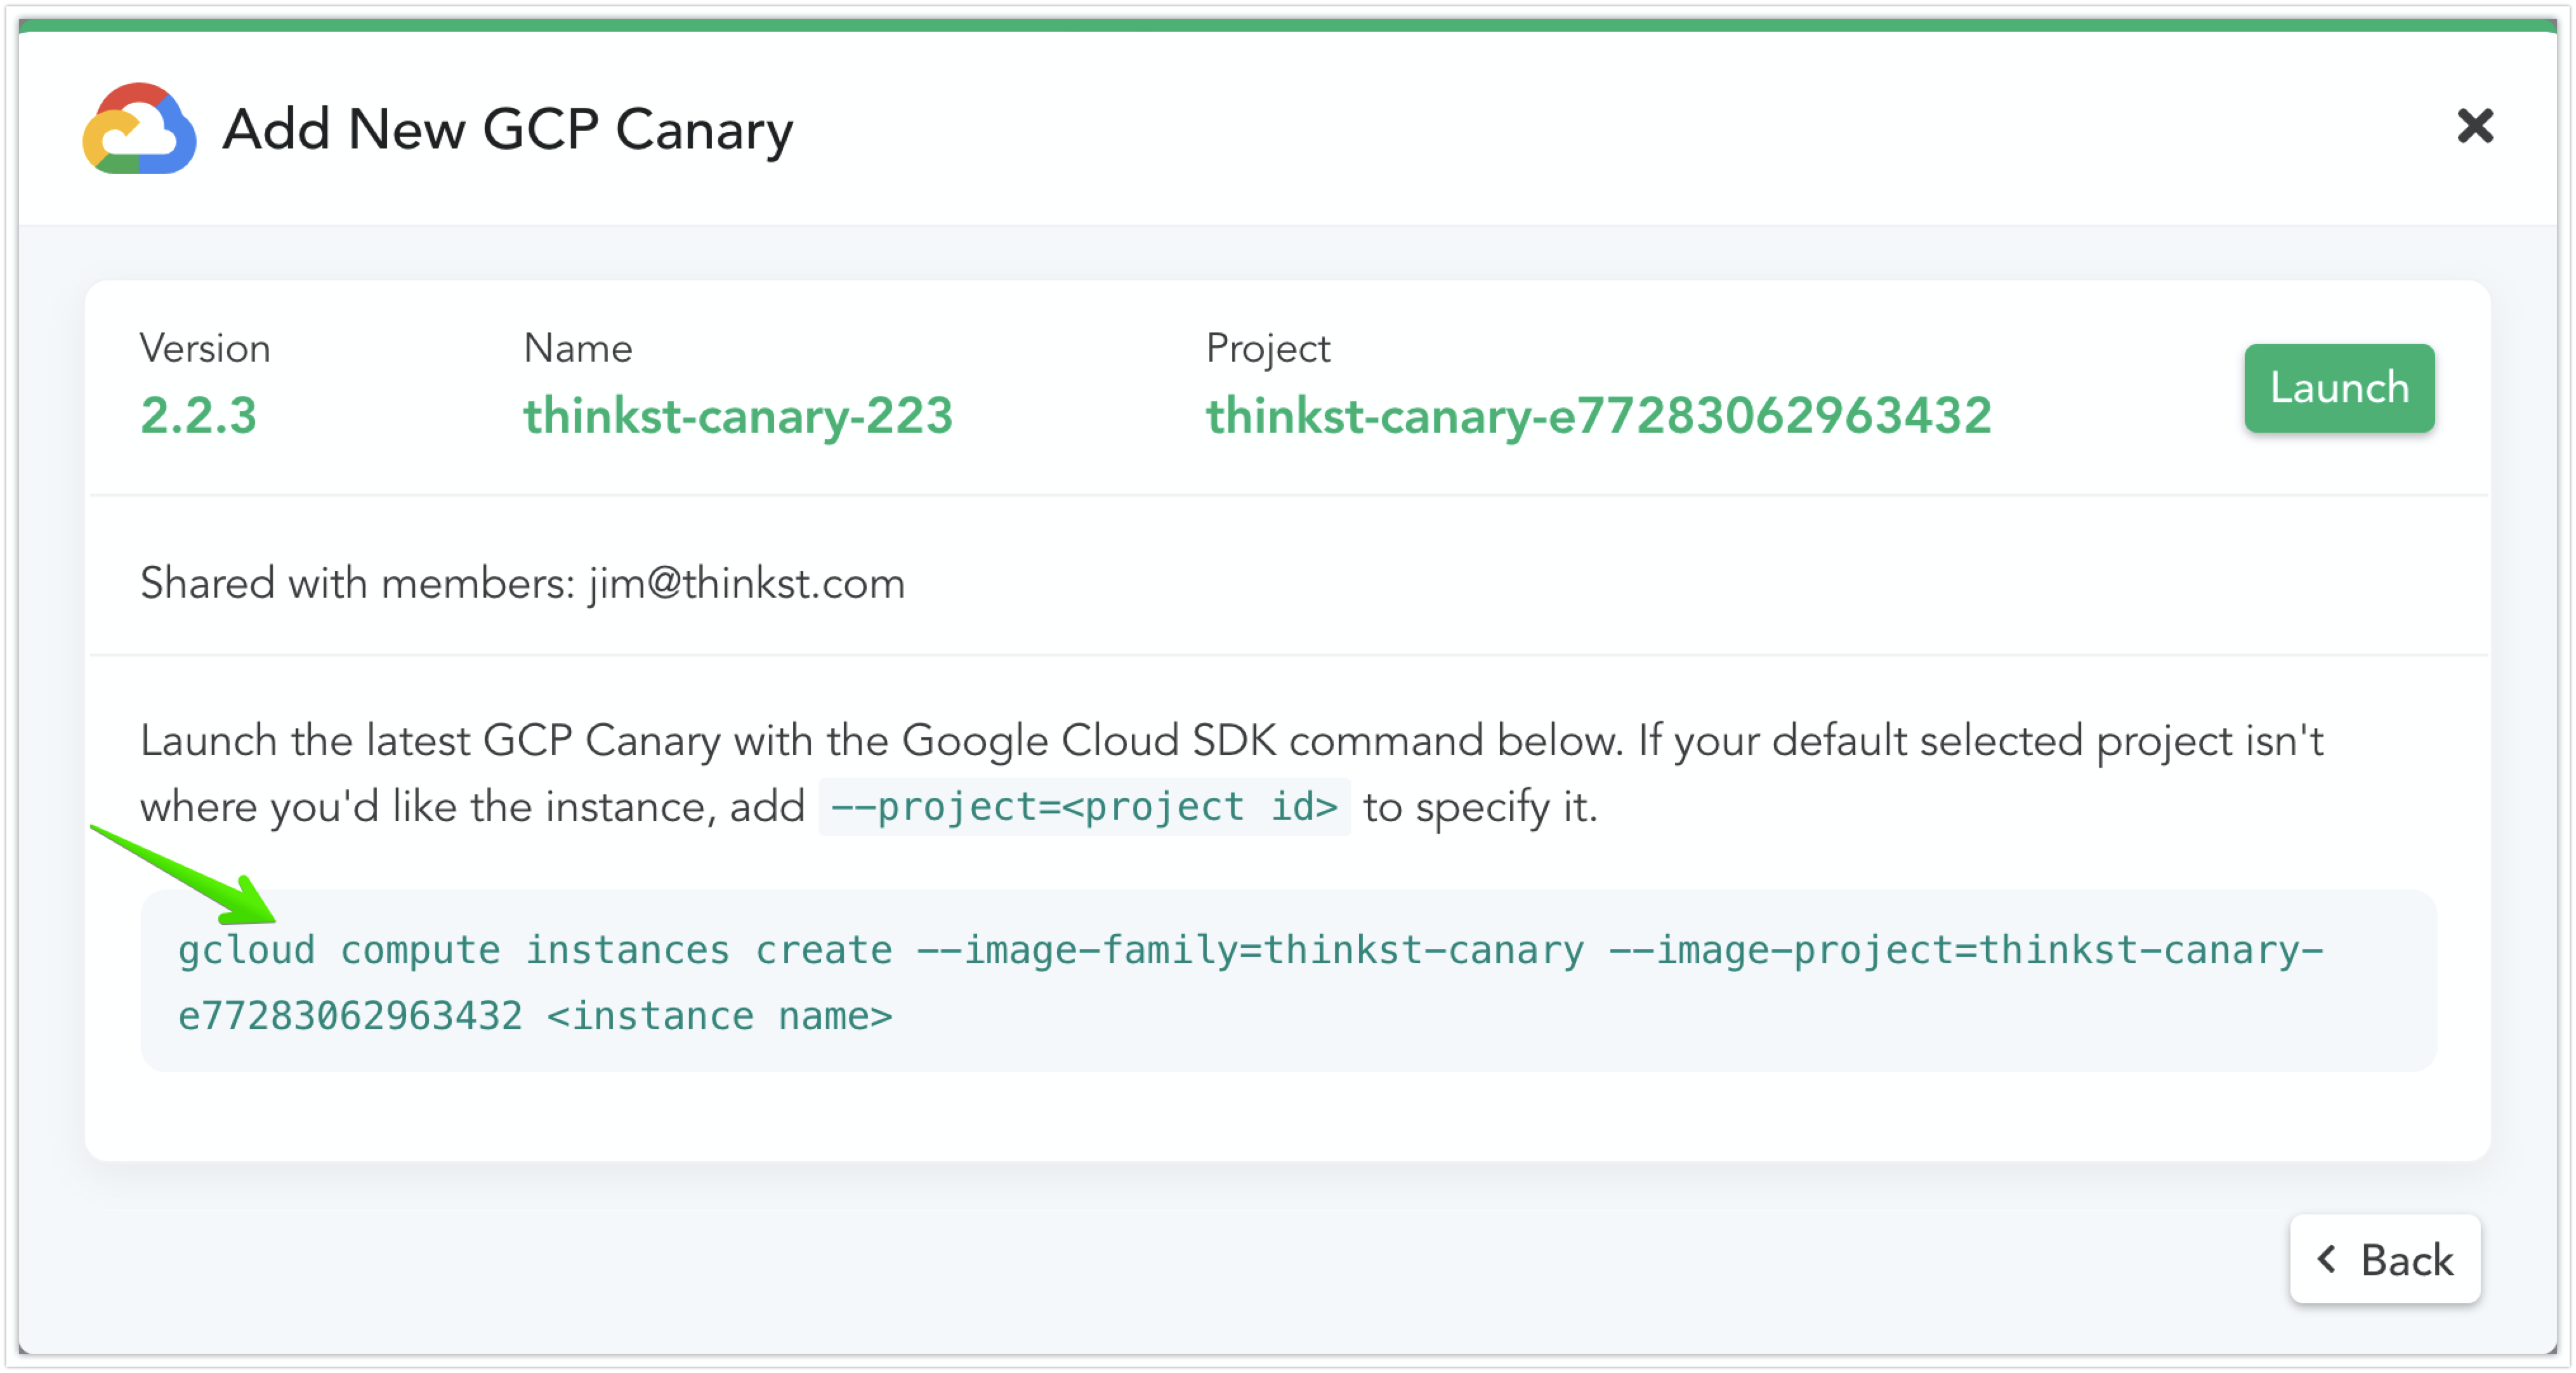Screen dimensions: 2576x1373
Task: Click the Google Cloud logo icon
Action: click(x=139, y=129)
